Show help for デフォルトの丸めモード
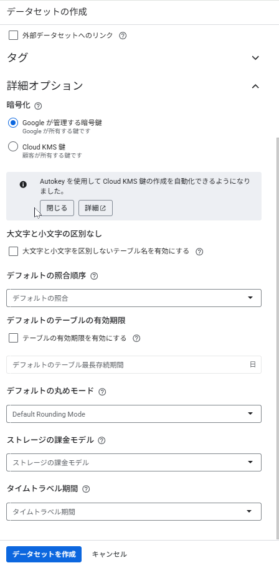Screen dimensions: 279x568 102,392
